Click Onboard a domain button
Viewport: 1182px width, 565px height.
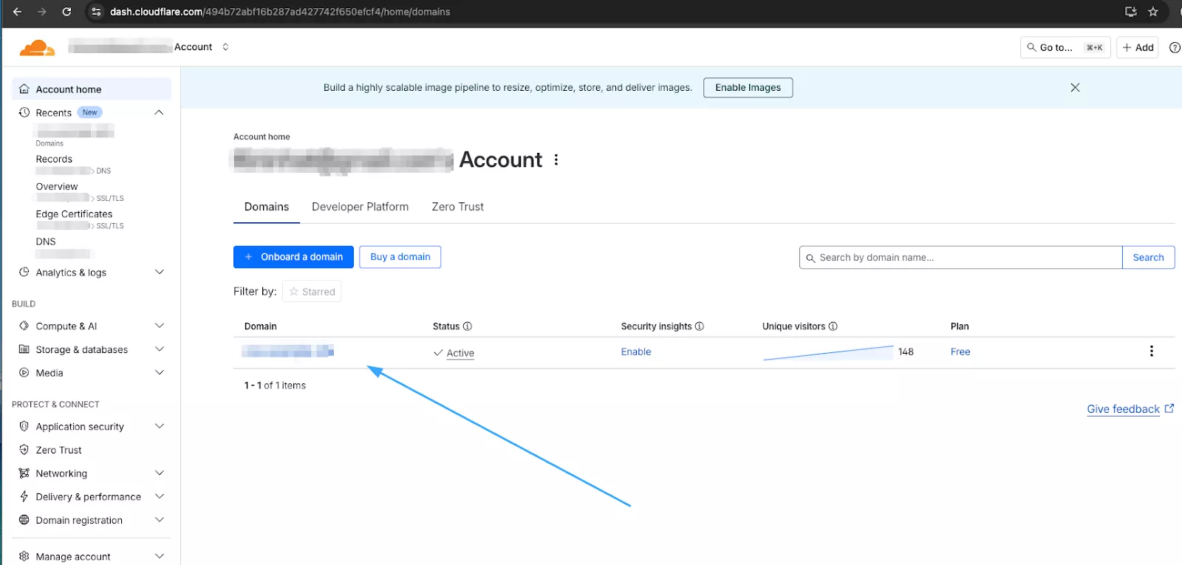click(293, 257)
